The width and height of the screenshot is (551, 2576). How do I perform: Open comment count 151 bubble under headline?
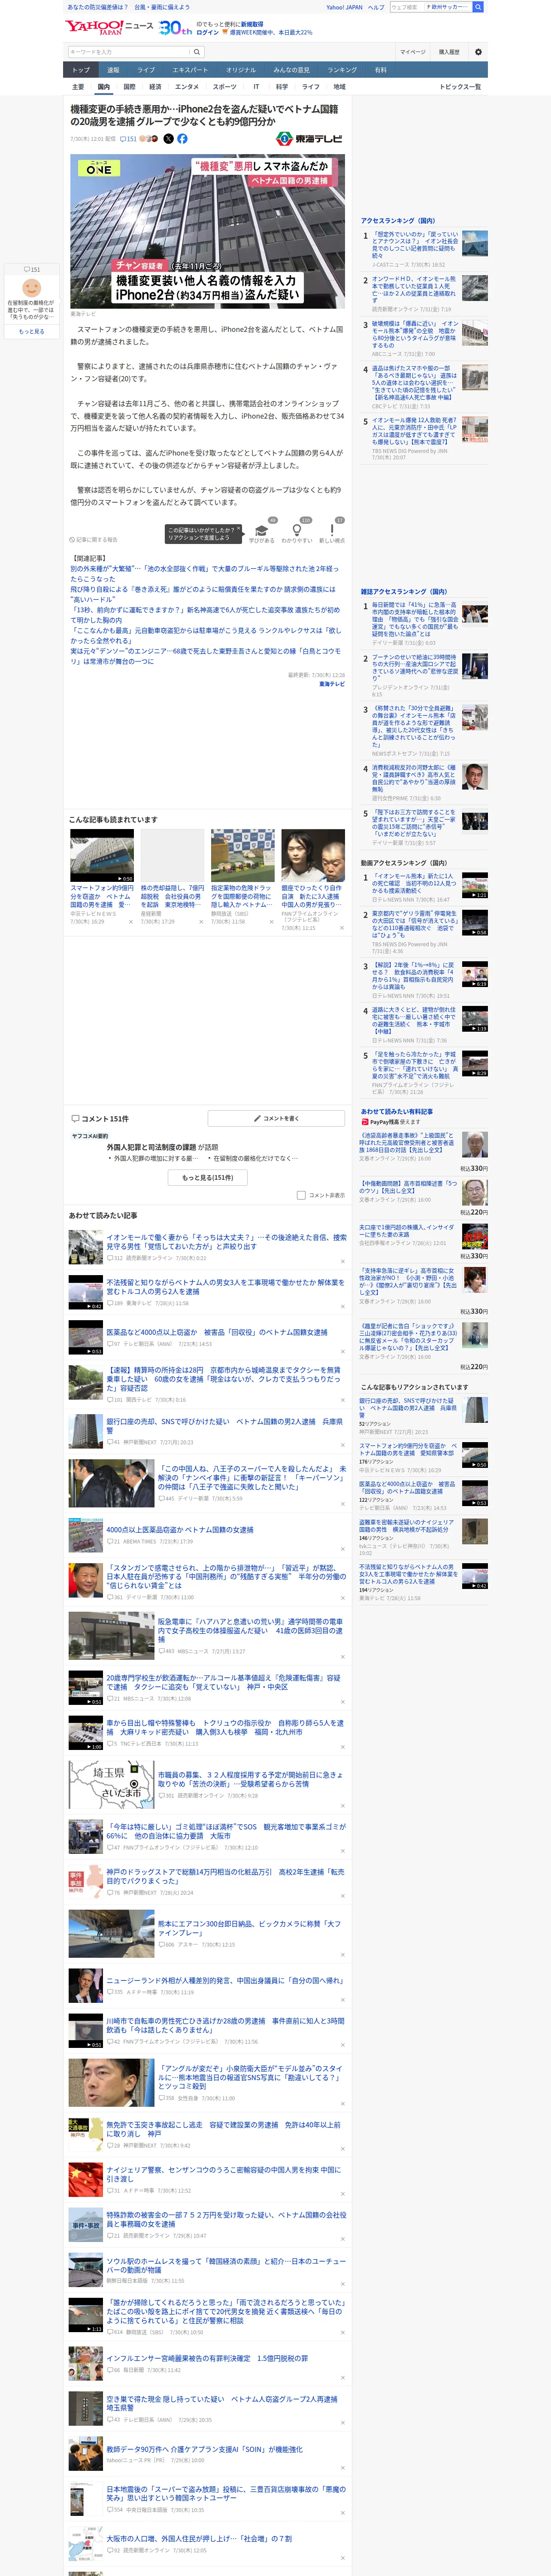pyautogui.click(x=129, y=139)
